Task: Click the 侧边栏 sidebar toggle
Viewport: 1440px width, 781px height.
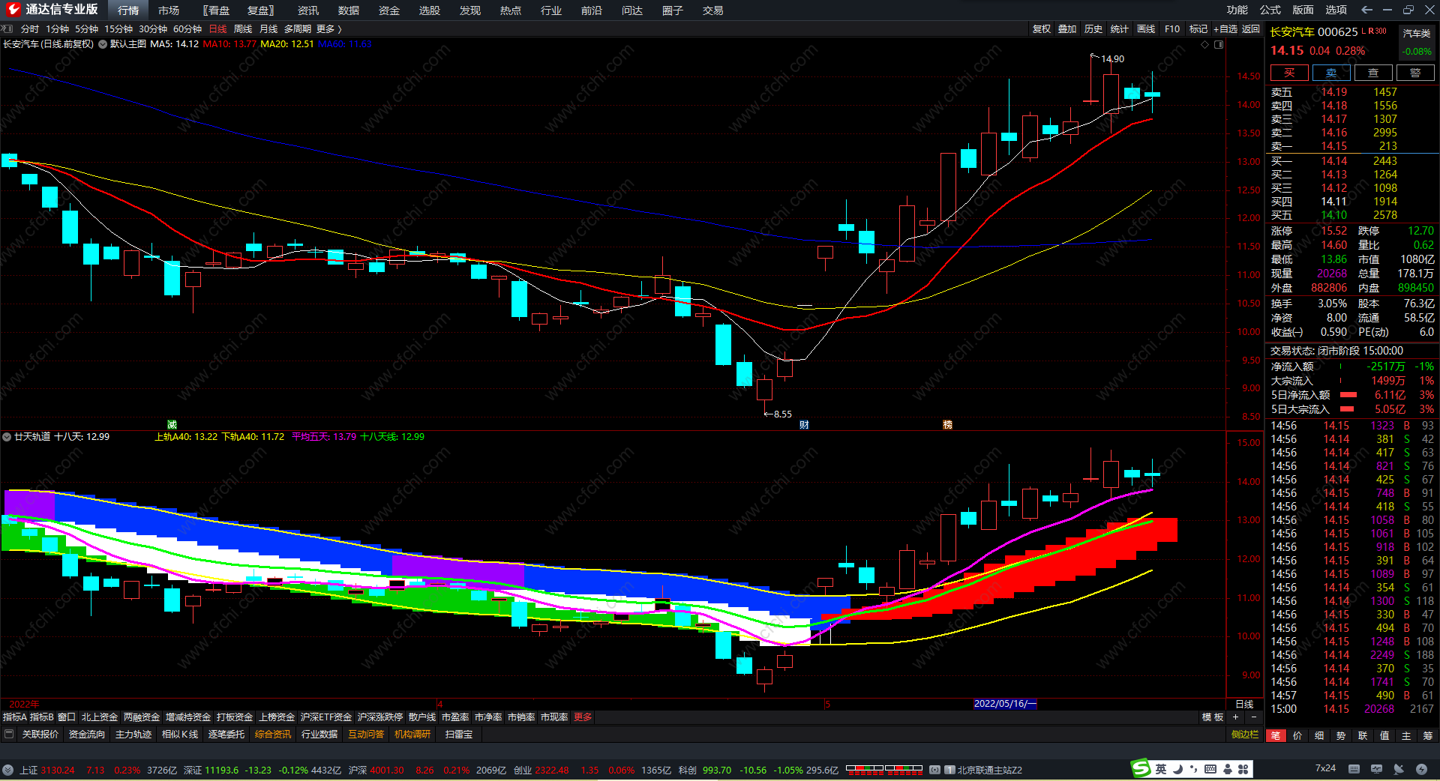Action: [x=1245, y=735]
